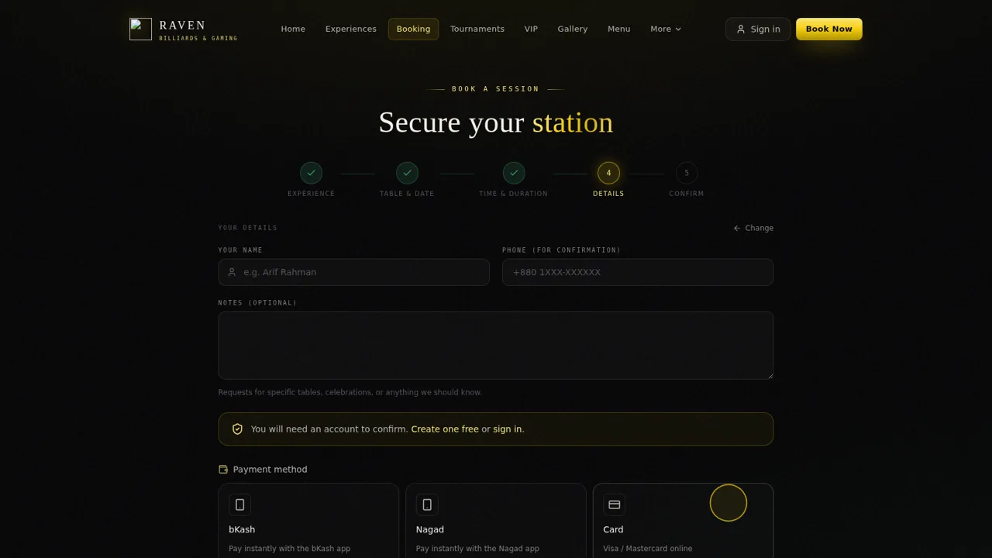Select Nagad as payment method
Image resolution: width=992 pixels, height=558 pixels.
[x=496, y=520]
